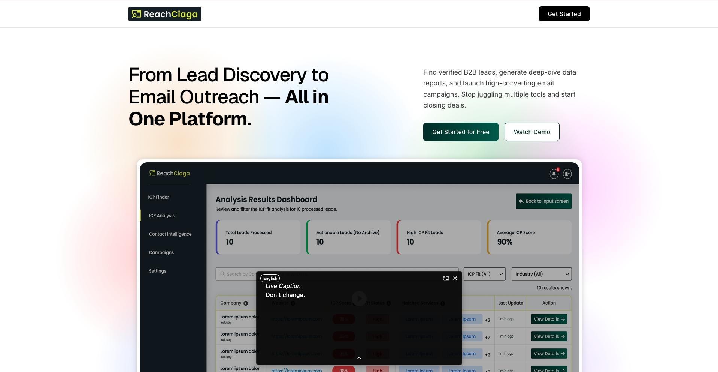
Task: Click the ReachCiaga logo in page header
Action: 165,14
